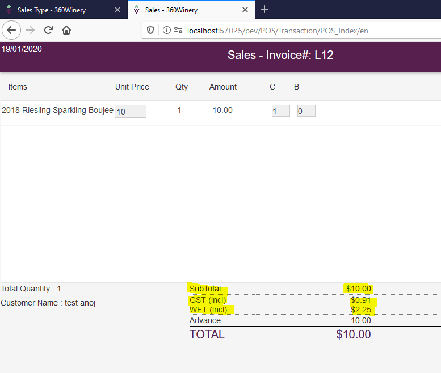Click the GST value $0.91

click(x=361, y=300)
